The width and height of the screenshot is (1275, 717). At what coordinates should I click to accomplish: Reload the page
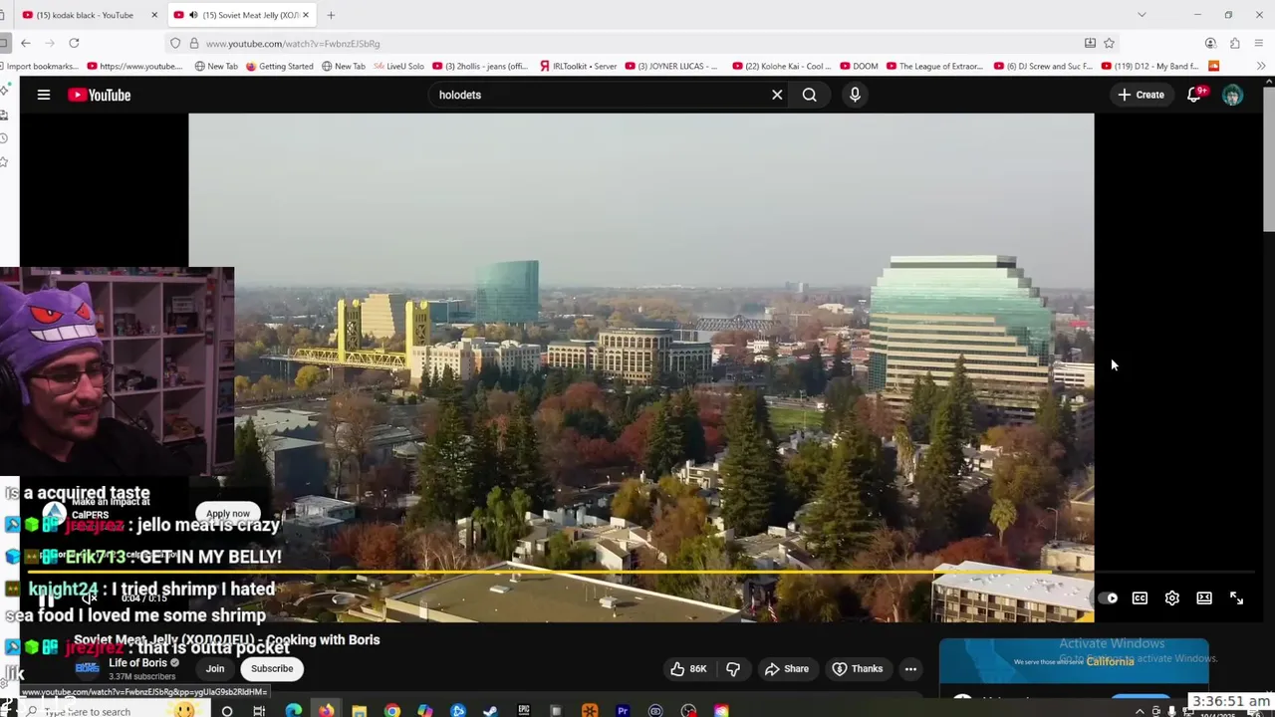coord(74,43)
